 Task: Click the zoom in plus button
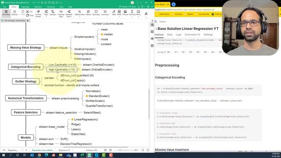[131, 150]
